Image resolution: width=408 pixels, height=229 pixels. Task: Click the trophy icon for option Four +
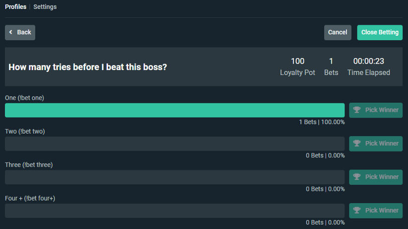point(357,210)
